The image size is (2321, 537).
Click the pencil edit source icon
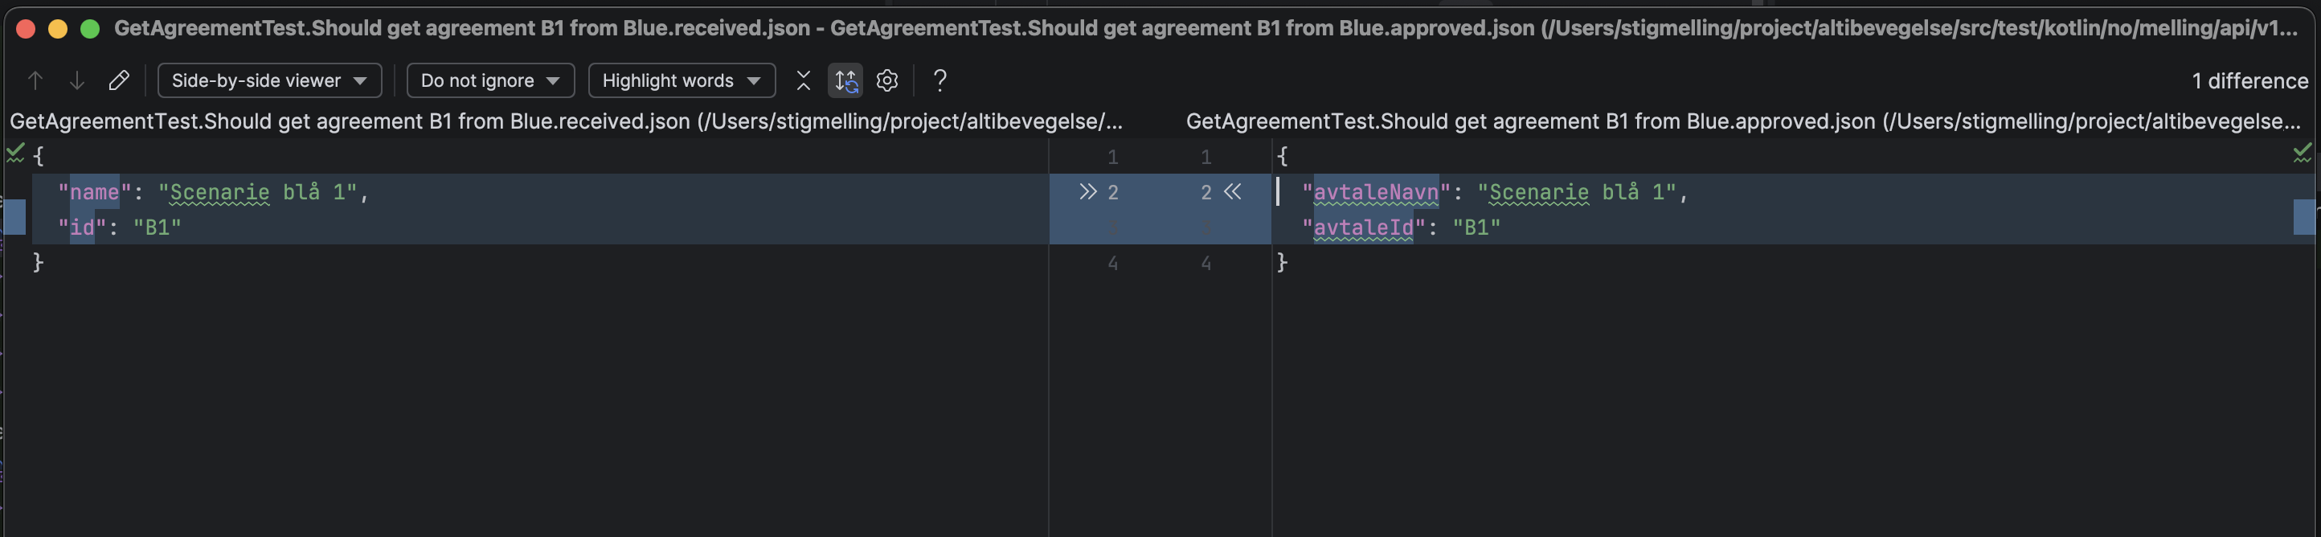119,81
